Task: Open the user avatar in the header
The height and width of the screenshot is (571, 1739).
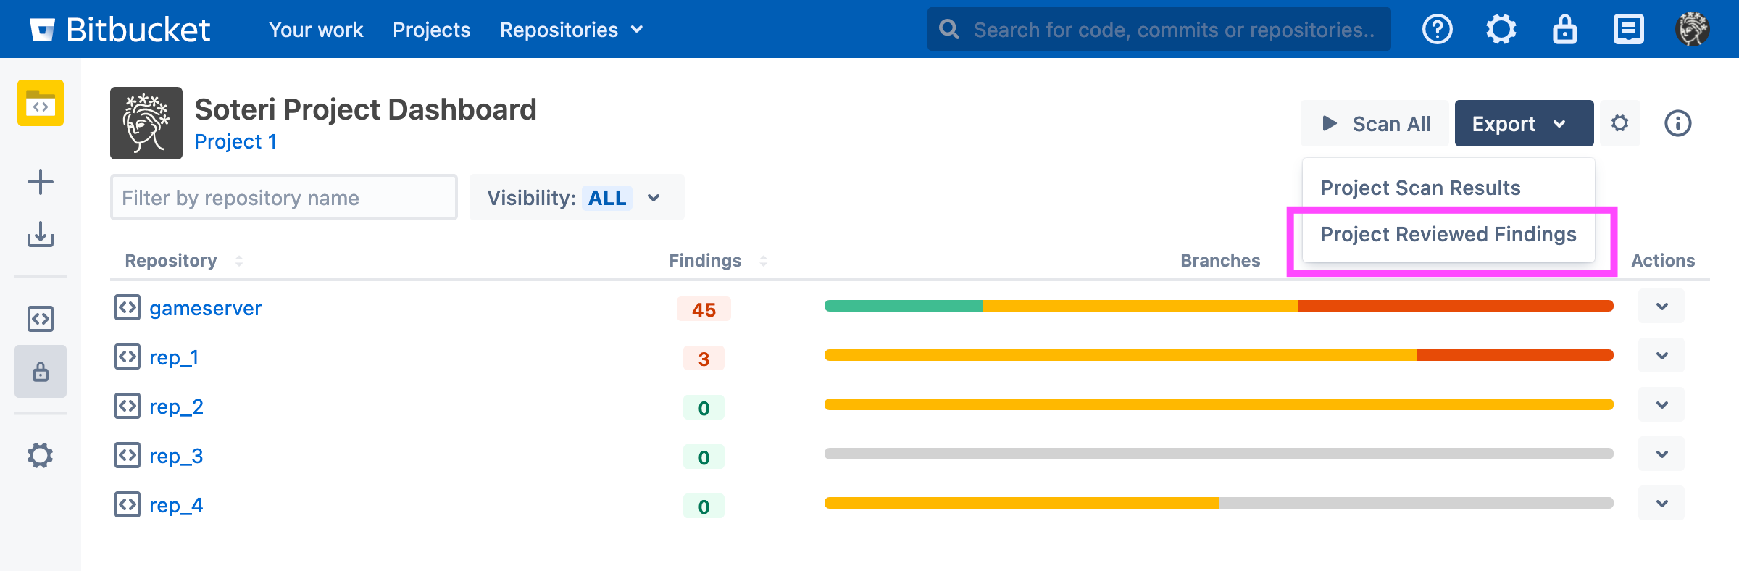Action: click(1692, 30)
